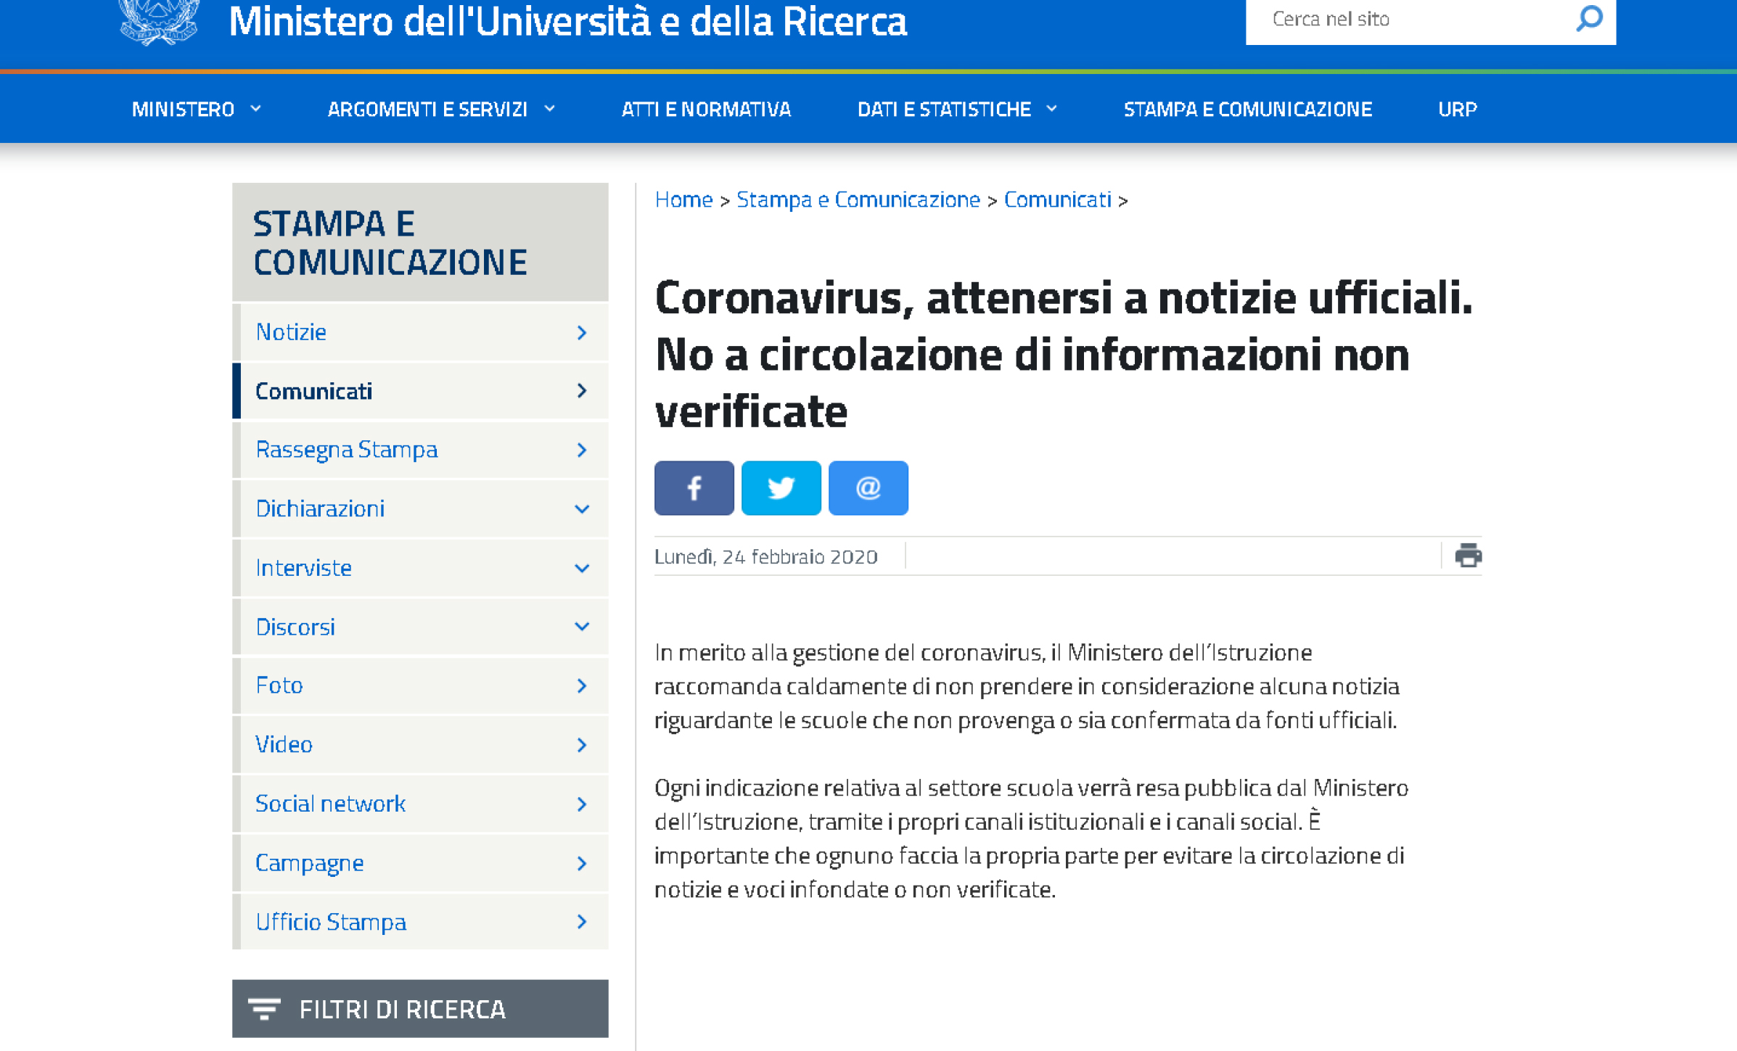Open the Rassegna Stampa sidebar link

[x=347, y=450]
